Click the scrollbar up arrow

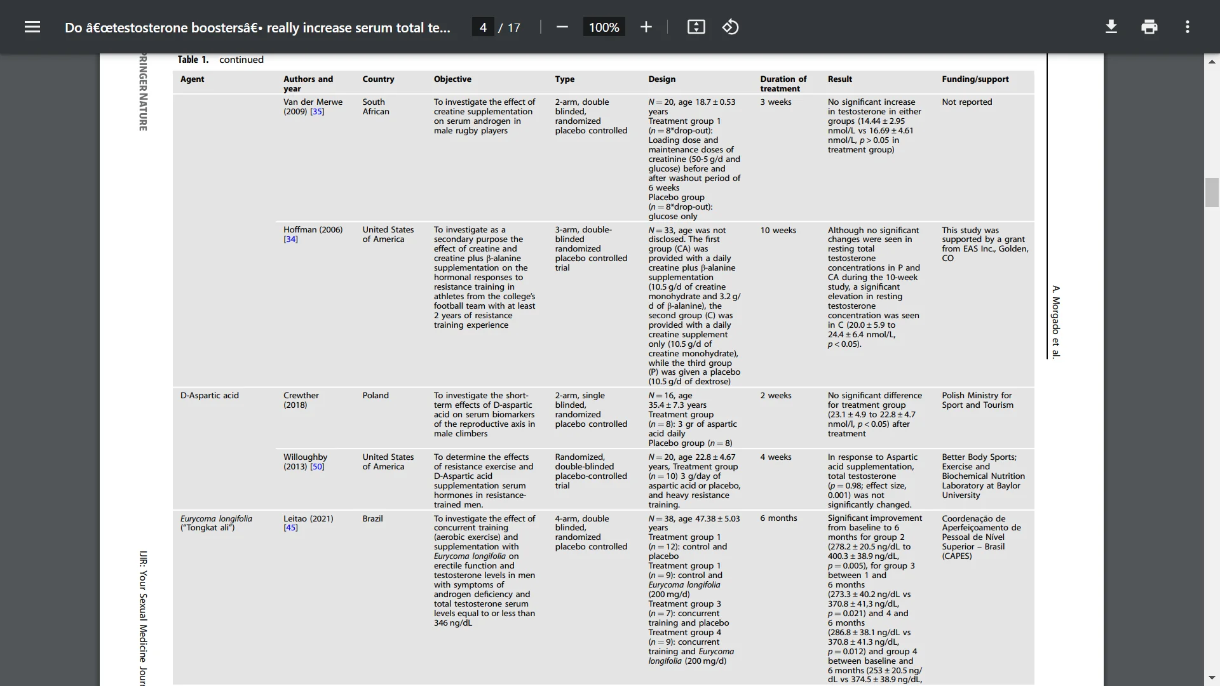click(1212, 62)
